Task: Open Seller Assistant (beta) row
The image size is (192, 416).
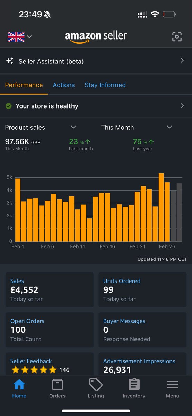Action: [x=96, y=61]
